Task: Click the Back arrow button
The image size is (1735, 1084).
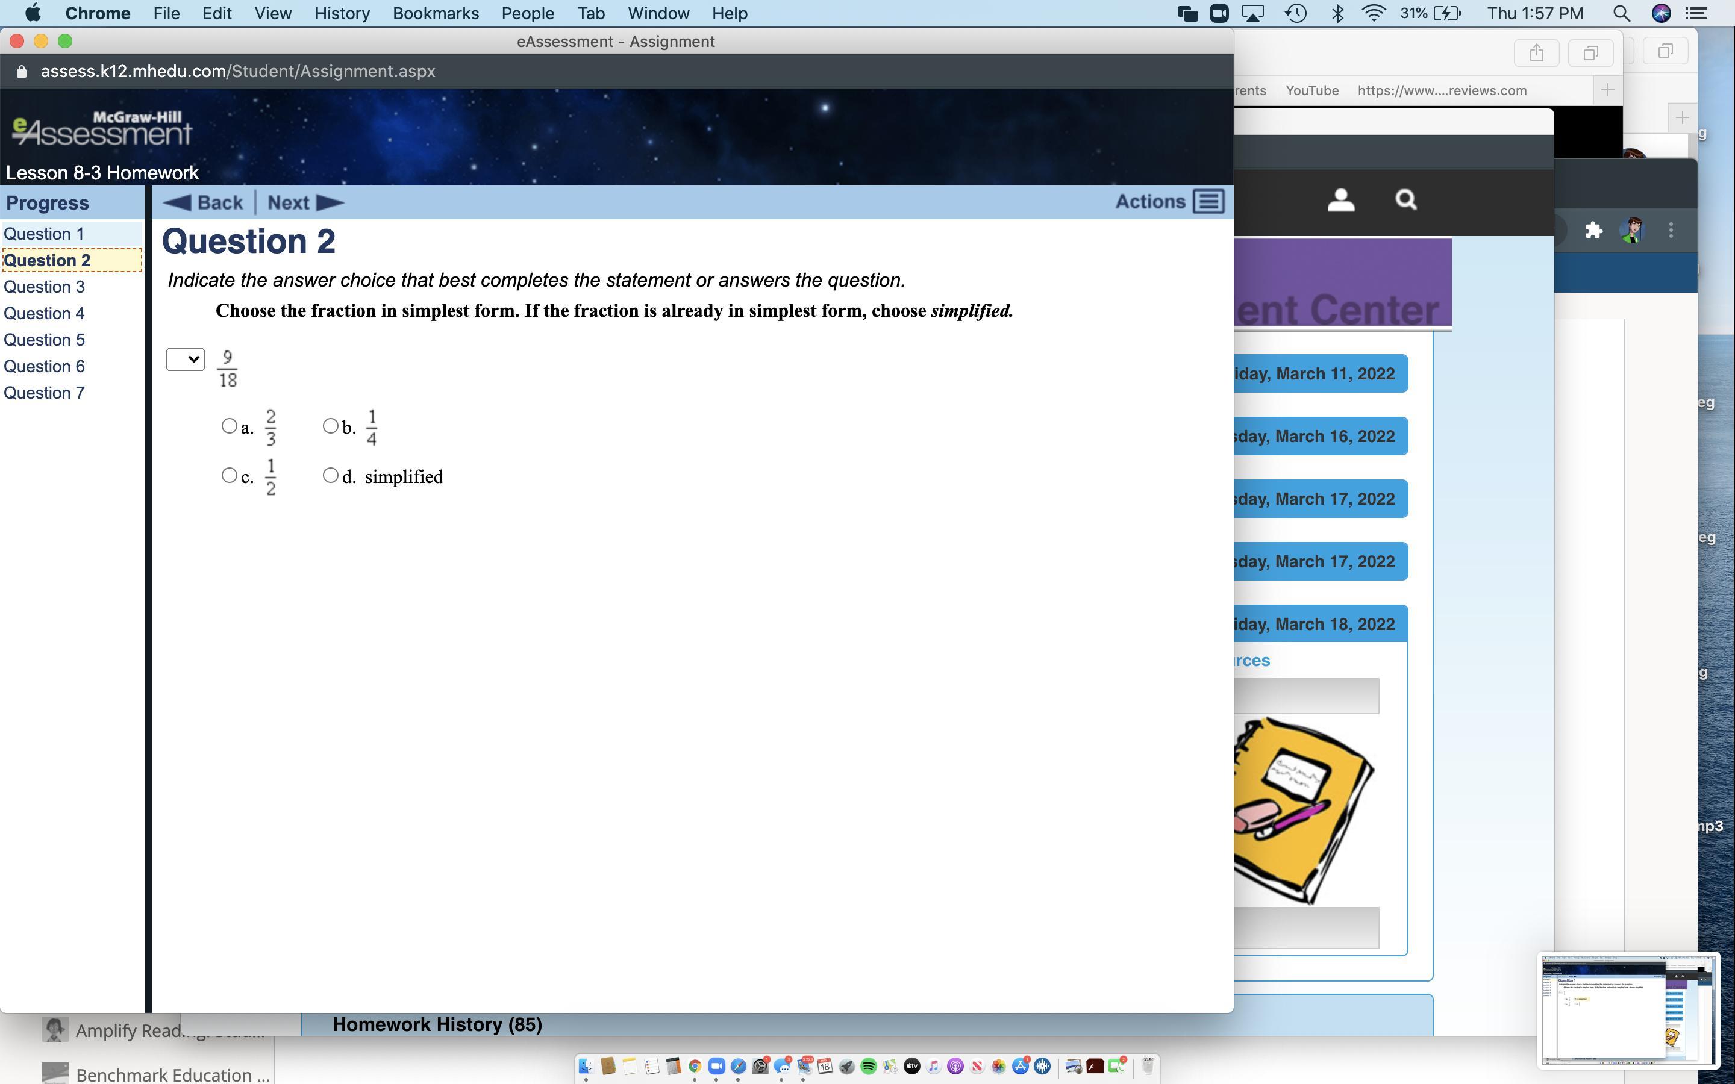Action: click(x=204, y=203)
